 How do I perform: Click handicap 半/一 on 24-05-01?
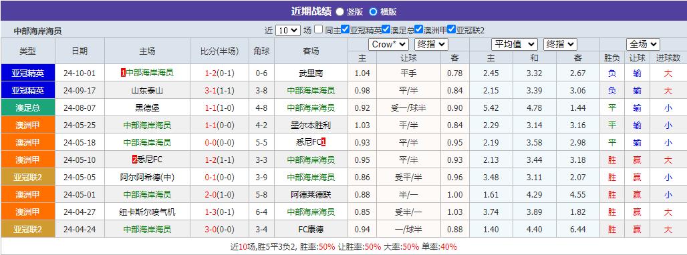click(x=409, y=195)
